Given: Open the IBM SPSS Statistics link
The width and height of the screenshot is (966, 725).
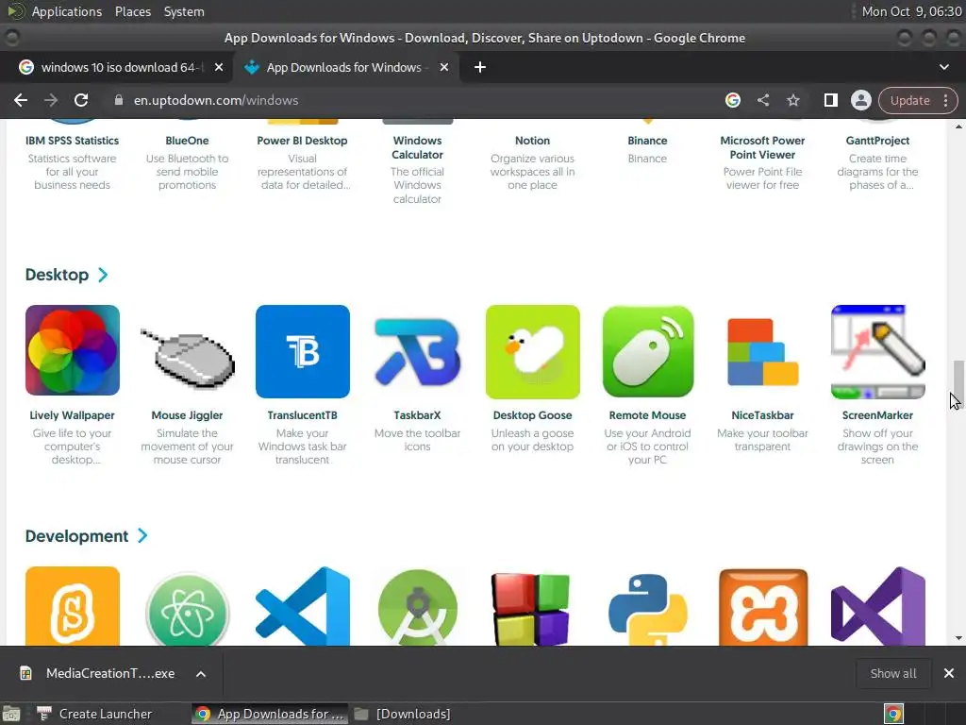Looking at the screenshot, I should pos(72,141).
